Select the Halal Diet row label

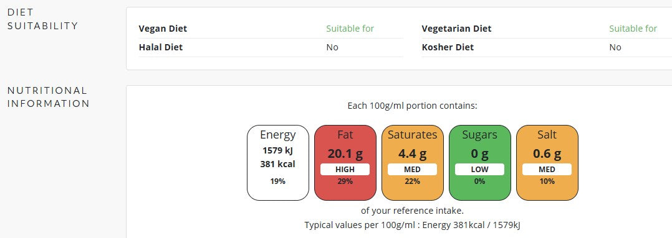tap(161, 47)
